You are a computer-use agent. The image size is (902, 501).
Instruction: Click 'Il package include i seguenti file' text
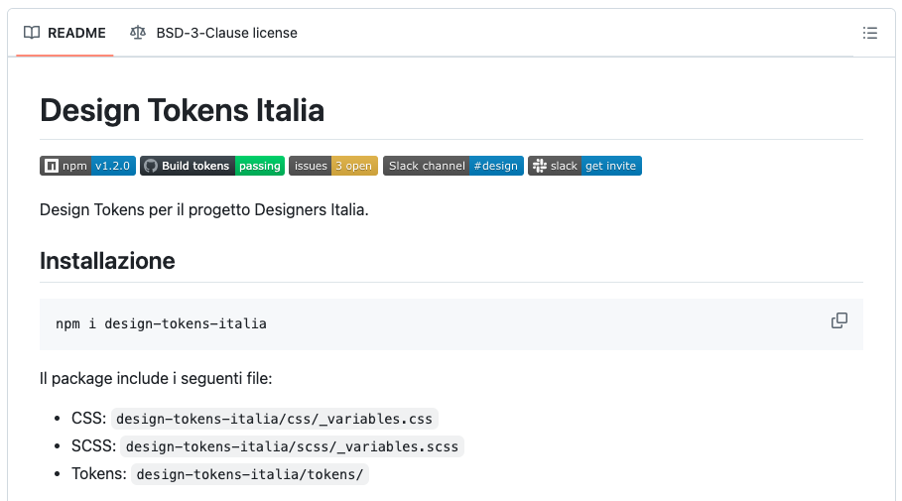tap(156, 379)
